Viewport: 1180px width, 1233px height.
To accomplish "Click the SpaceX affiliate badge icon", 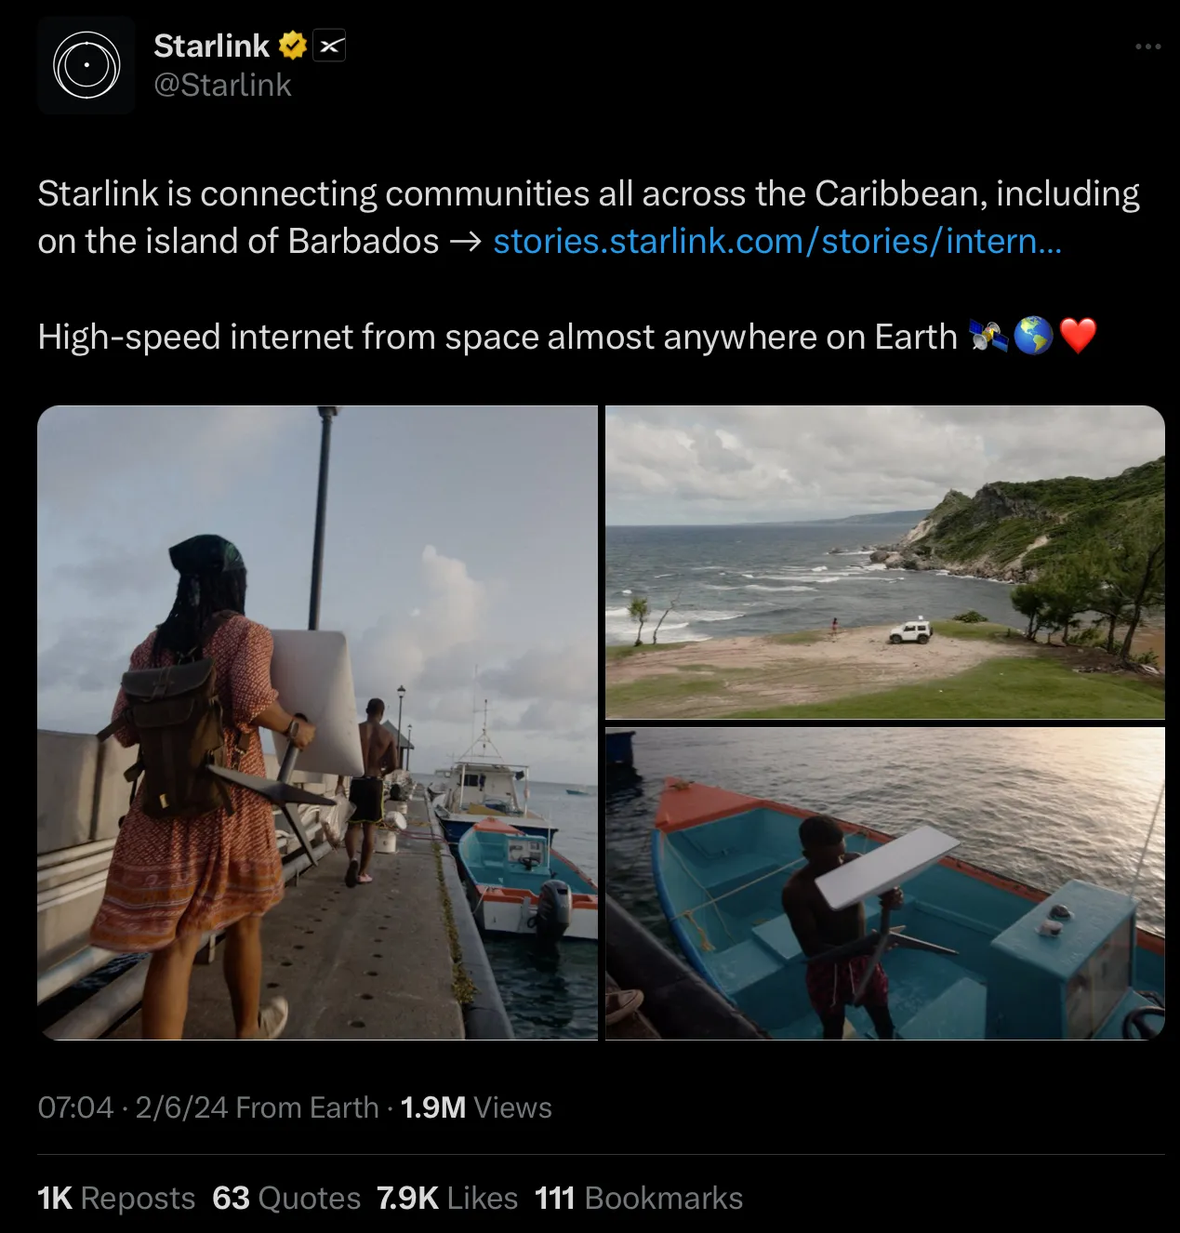I will click(x=329, y=46).
